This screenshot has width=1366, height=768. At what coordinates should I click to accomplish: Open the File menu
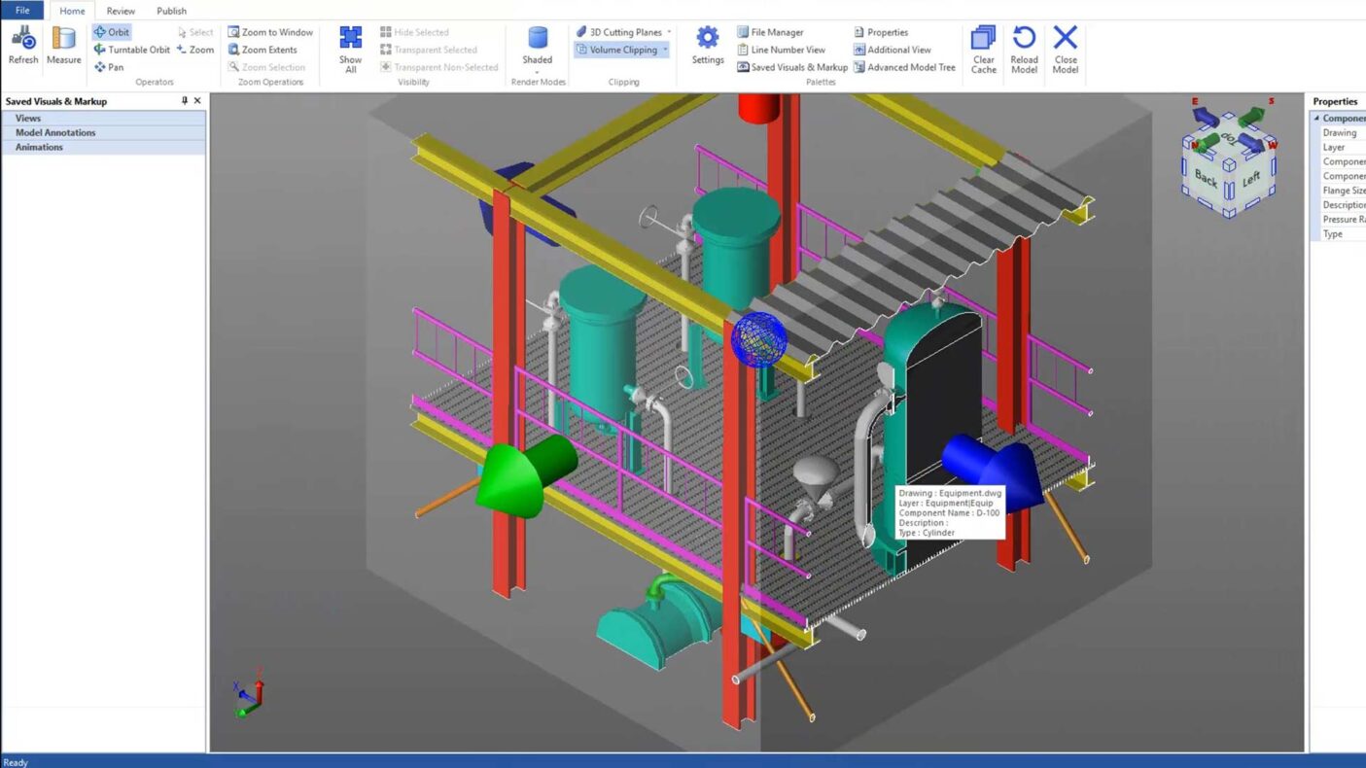21,11
